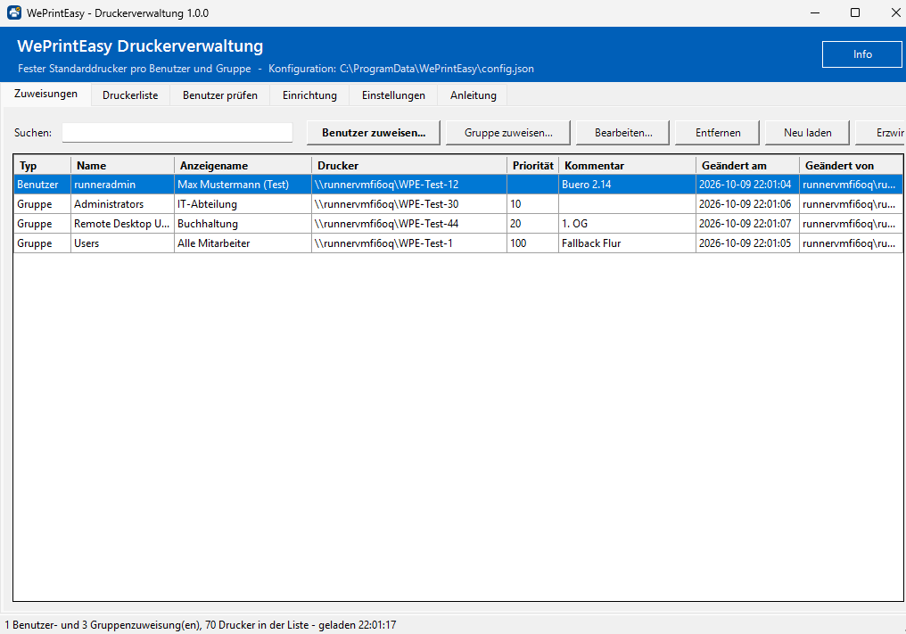Click the Buchhaltung display name cell
The height and width of the screenshot is (634, 906).
[243, 224]
